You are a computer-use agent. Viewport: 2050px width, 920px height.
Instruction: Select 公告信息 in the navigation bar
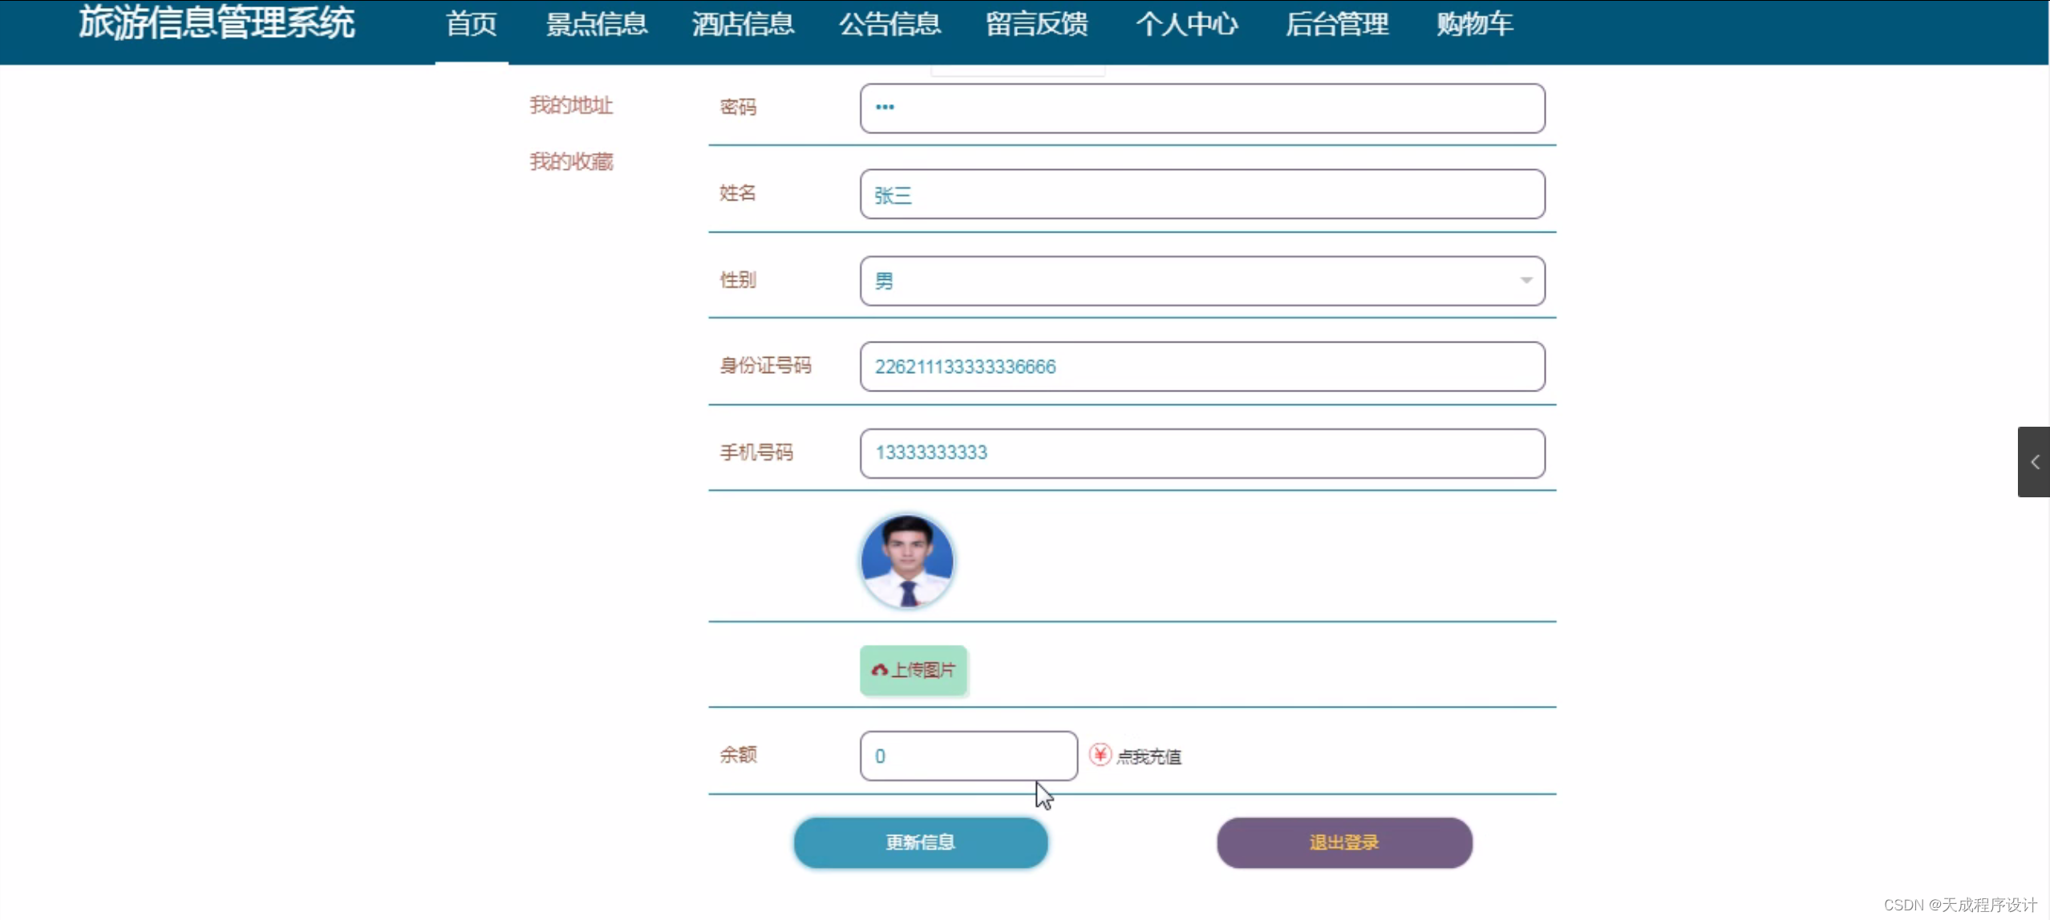(x=889, y=25)
